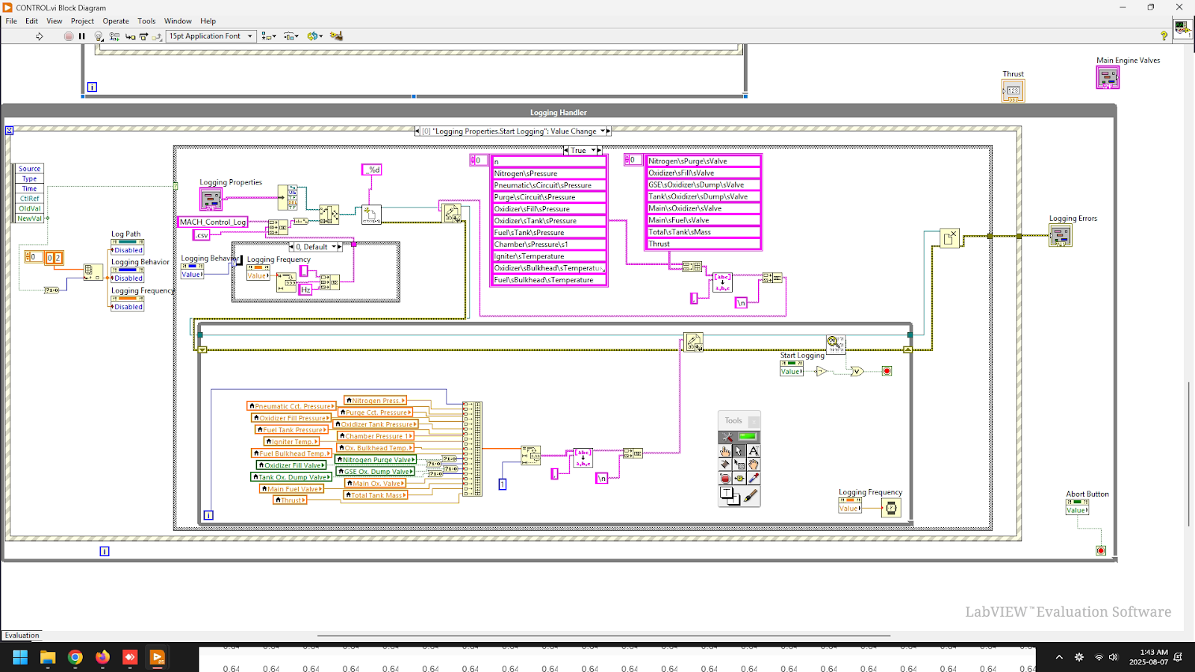Pick the Get Color eyedropper tool

click(754, 478)
